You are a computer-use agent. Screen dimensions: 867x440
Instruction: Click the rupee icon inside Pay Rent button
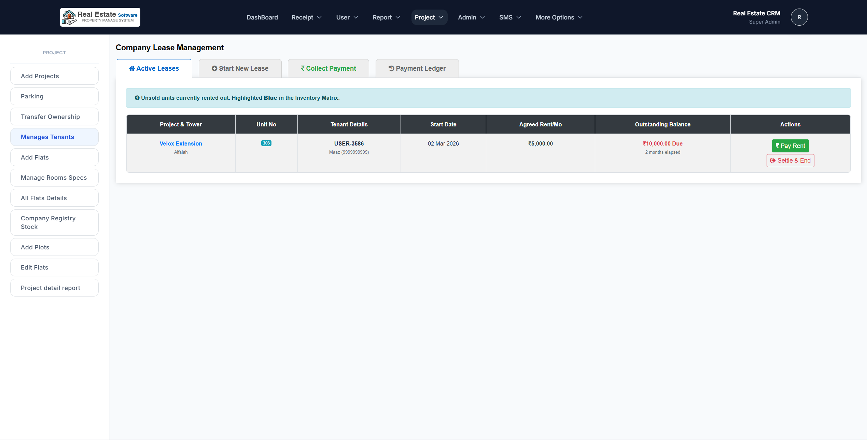[777, 146]
